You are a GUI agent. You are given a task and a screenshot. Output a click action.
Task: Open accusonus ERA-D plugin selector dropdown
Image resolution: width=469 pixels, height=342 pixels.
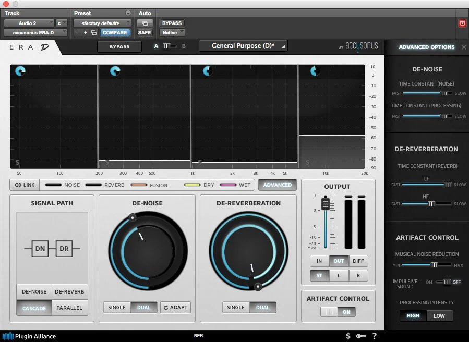pyautogui.click(x=35, y=33)
